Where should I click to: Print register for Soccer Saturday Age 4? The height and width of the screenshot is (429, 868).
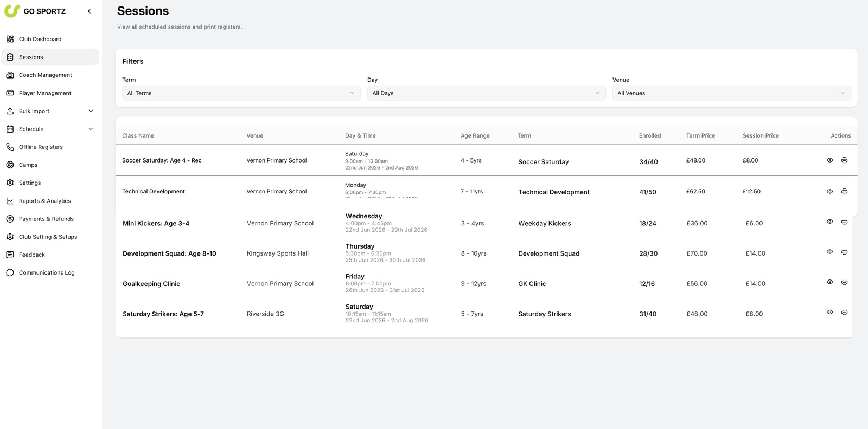(x=844, y=160)
